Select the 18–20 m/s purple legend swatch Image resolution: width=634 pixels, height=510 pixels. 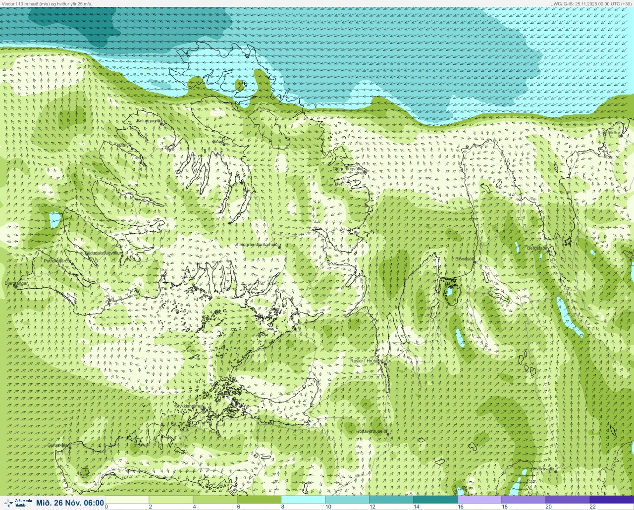(x=524, y=500)
